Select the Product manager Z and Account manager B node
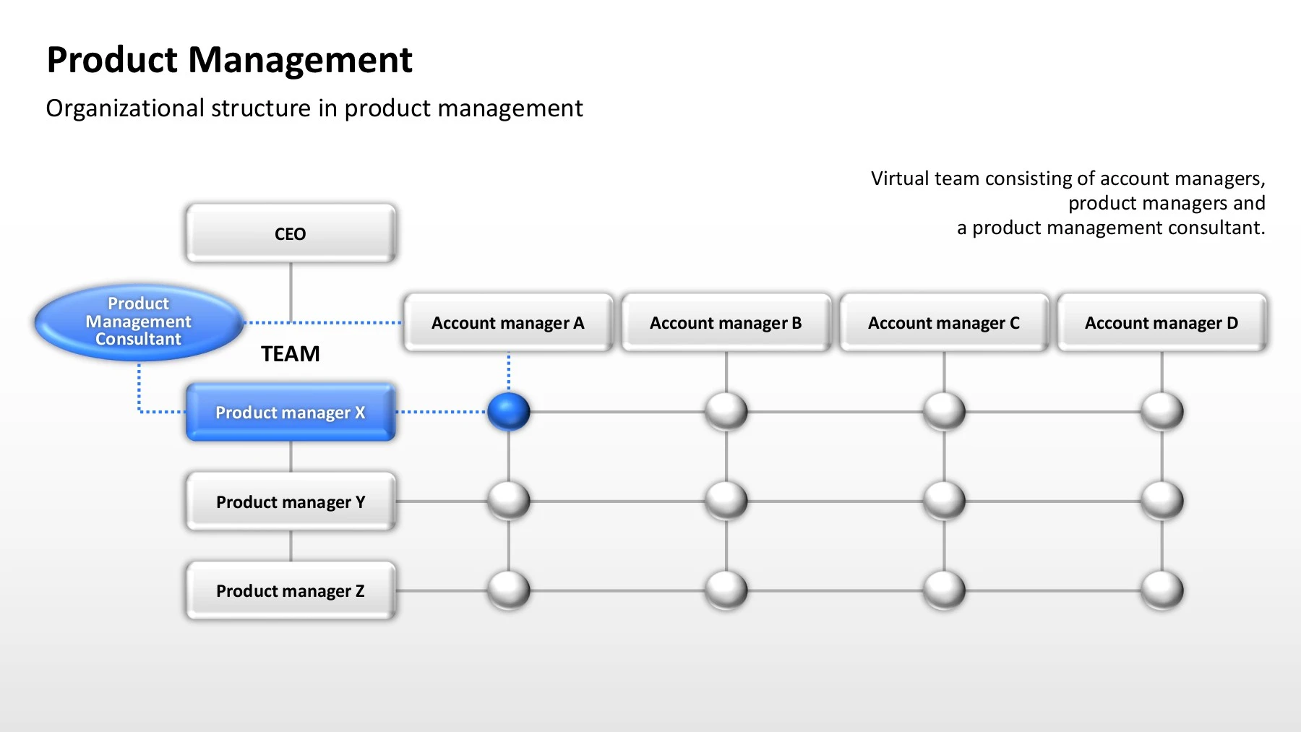 coord(726,590)
